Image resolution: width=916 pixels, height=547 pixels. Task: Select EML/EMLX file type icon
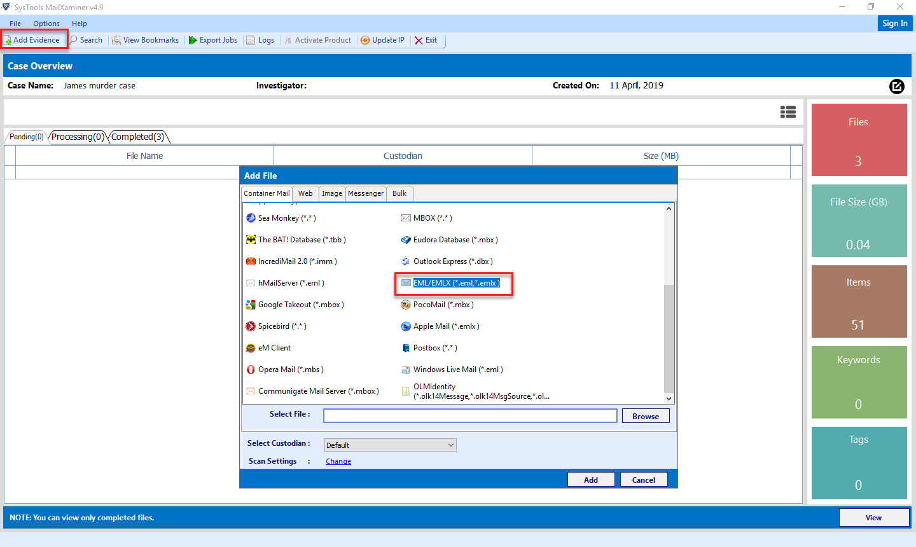(406, 283)
